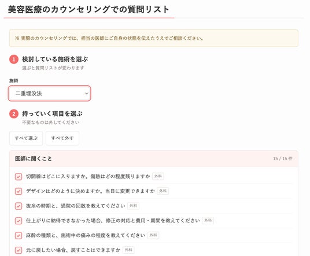Uncheck 抜糸の時期と通院の回数 item
Viewport: 310px width, 256px height.
pyautogui.click(x=19, y=206)
